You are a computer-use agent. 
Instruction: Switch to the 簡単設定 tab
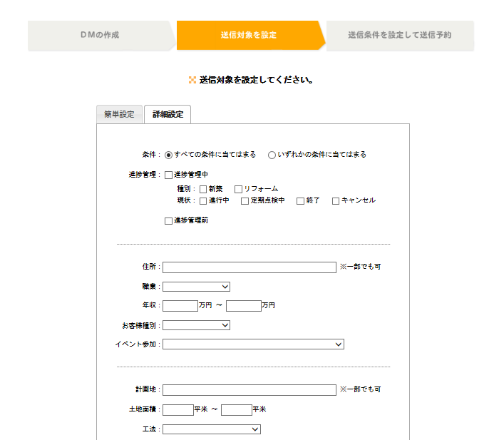119,114
